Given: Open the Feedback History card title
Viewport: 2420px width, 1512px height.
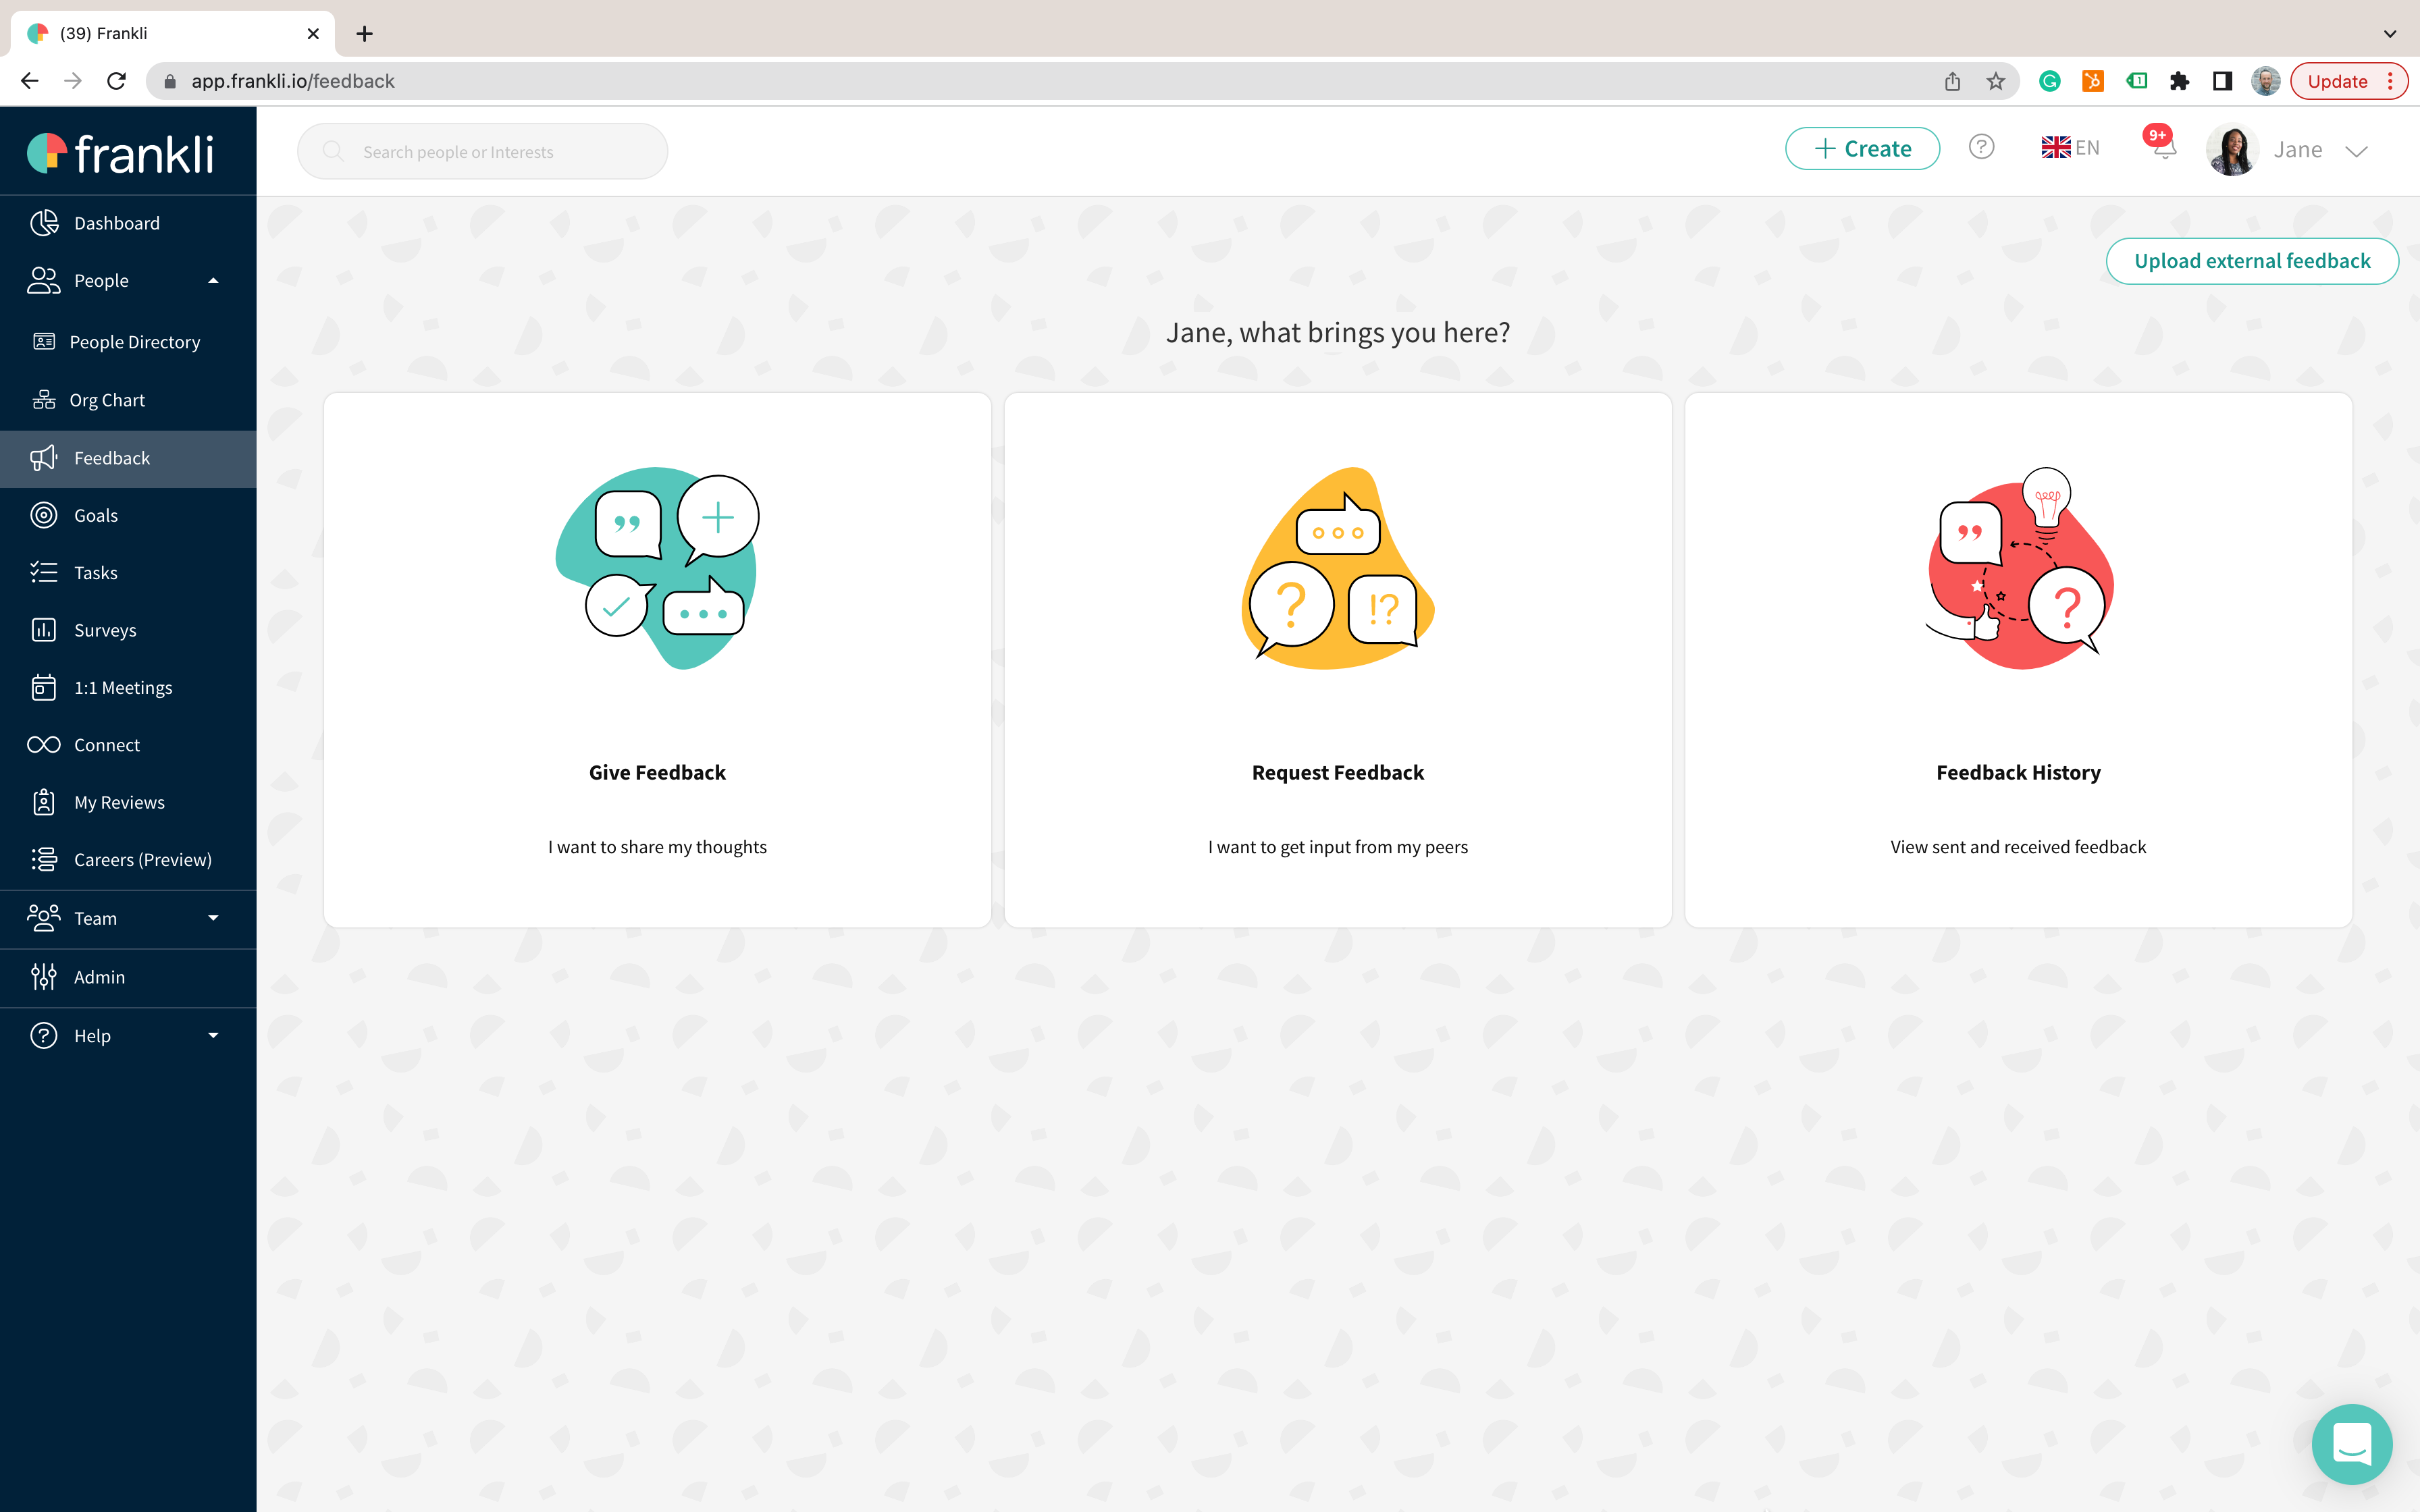Looking at the screenshot, I should point(2018,772).
